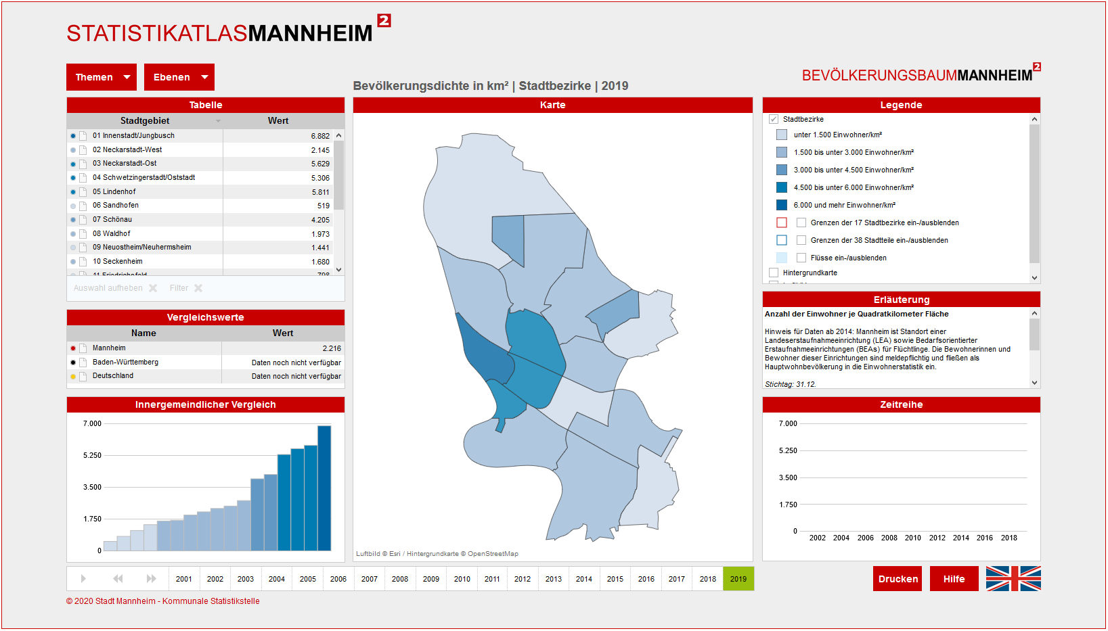Open the Hilfe button

coord(954,579)
